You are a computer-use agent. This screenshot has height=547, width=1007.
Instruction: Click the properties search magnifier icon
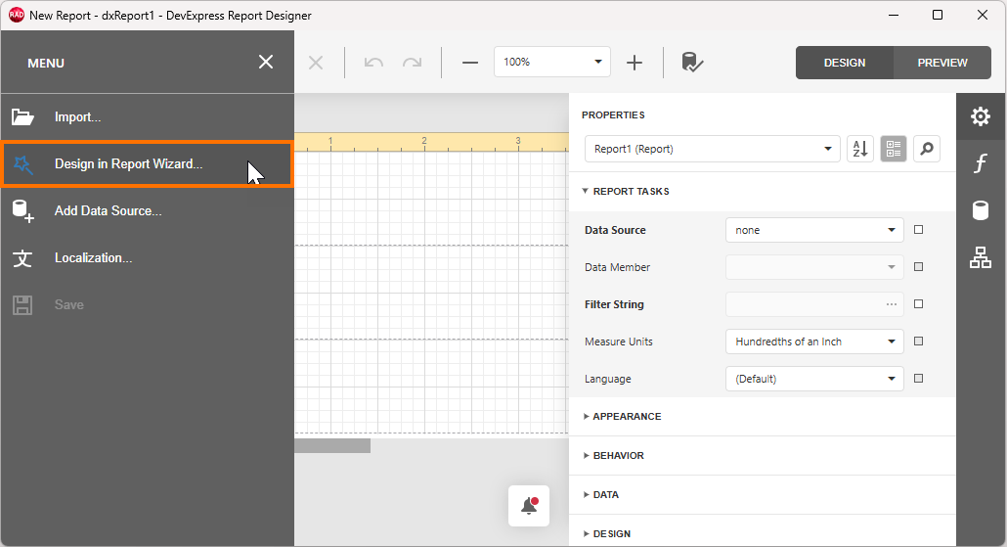click(927, 149)
